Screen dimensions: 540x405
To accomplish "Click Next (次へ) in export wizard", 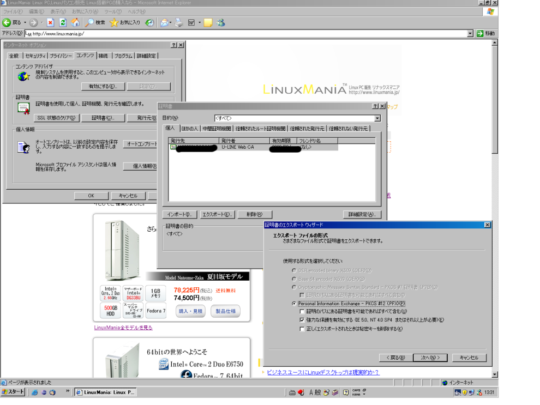I will click(430, 358).
